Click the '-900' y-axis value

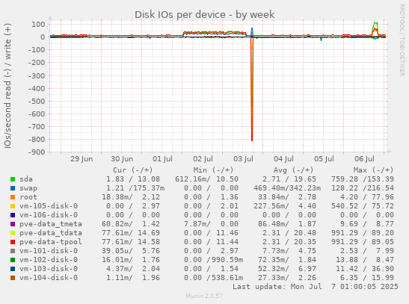pos(37,152)
